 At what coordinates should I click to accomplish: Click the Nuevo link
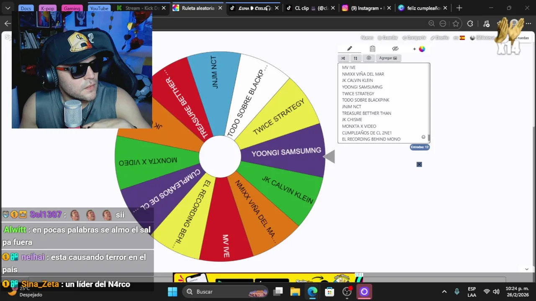pyautogui.click(x=367, y=38)
